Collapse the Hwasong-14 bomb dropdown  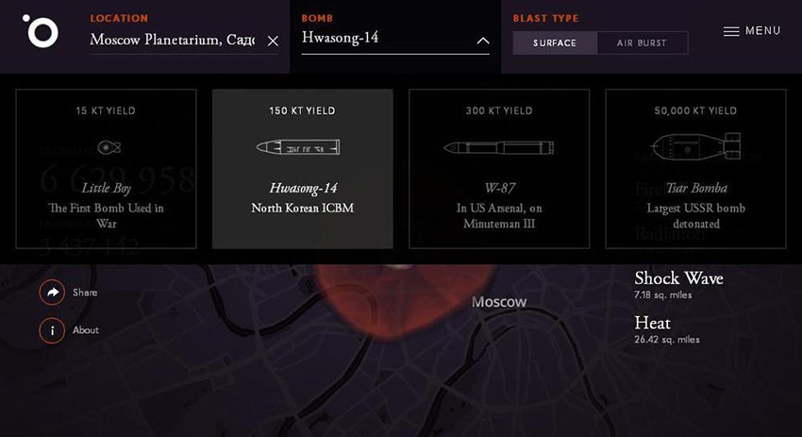394,40
